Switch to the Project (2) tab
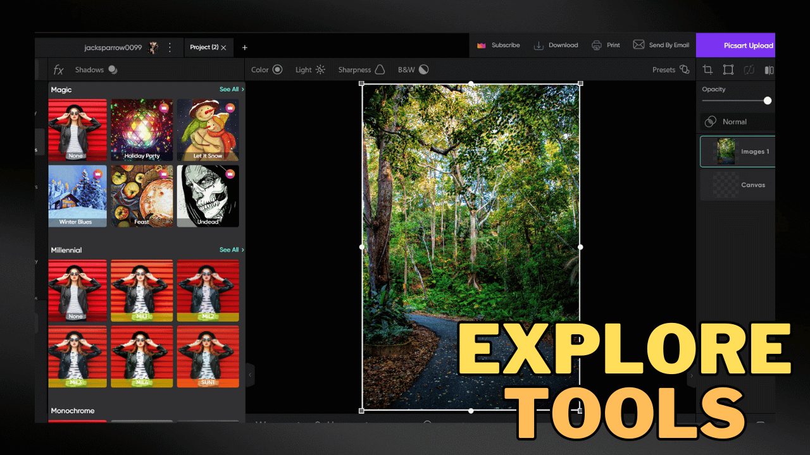Image resolution: width=810 pixels, height=455 pixels. 205,47
